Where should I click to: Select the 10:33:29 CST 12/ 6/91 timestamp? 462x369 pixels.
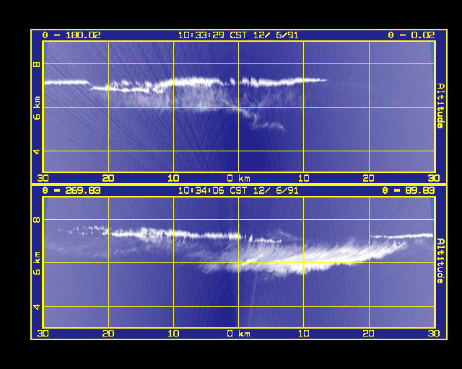238,35
